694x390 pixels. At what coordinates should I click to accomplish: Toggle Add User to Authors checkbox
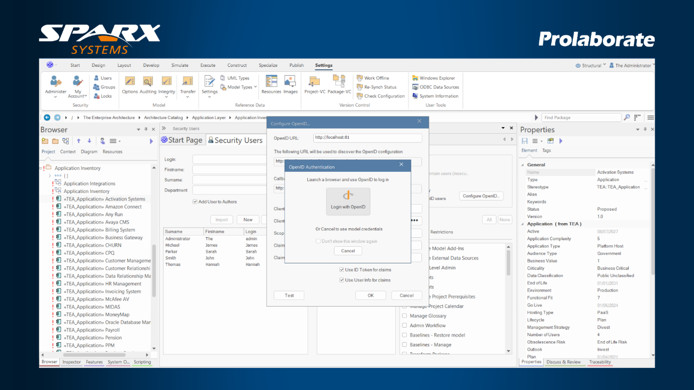point(195,202)
